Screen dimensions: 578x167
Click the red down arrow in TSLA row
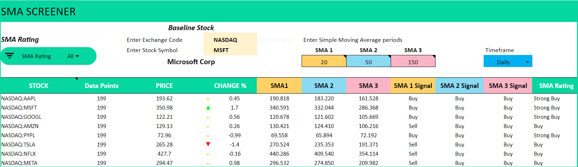click(208, 144)
